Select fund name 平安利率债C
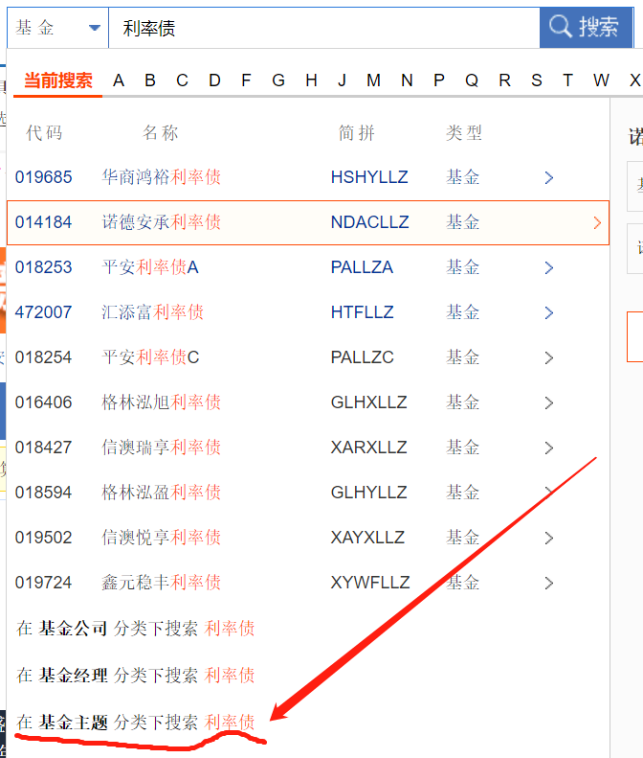The height and width of the screenshot is (758, 643). pyautogui.click(x=150, y=357)
